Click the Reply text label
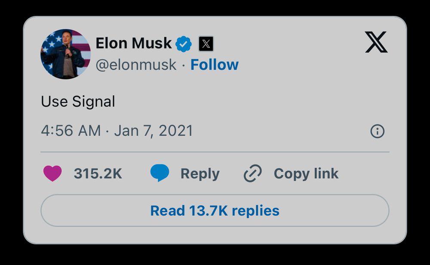 tap(200, 174)
